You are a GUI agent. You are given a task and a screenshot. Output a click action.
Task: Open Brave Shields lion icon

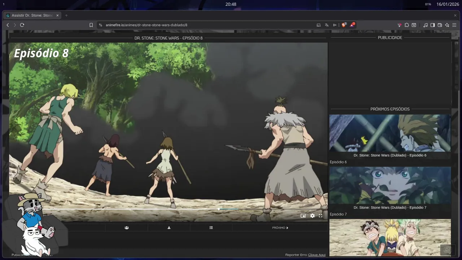[x=344, y=25]
